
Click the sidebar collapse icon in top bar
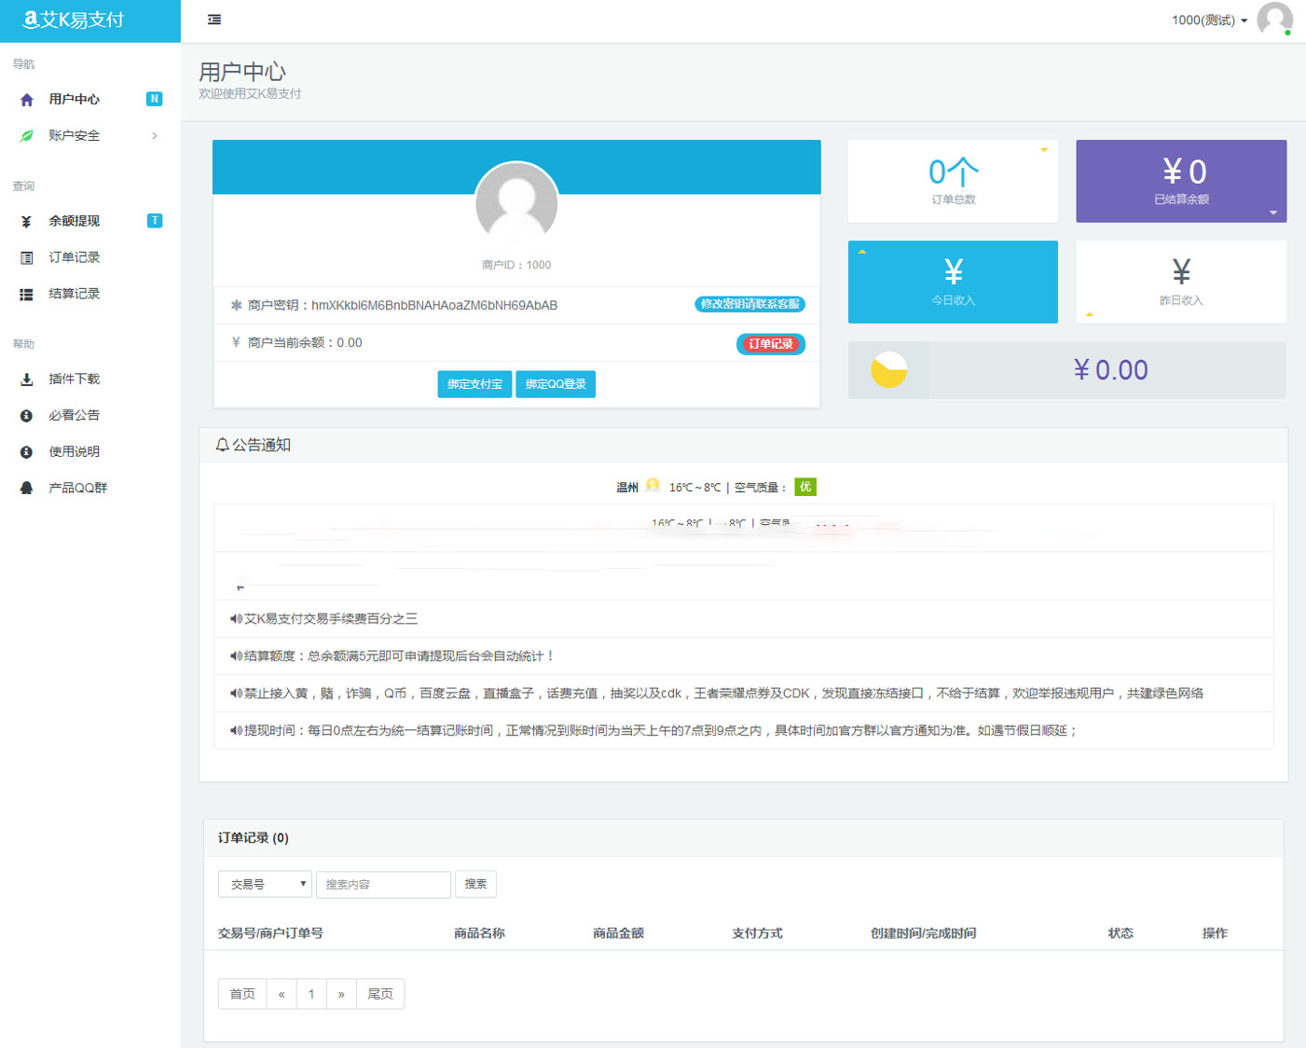pyautogui.click(x=213, y=20)
